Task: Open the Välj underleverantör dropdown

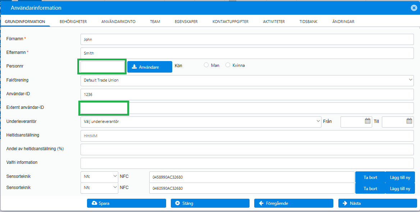Action: (201, 122)
